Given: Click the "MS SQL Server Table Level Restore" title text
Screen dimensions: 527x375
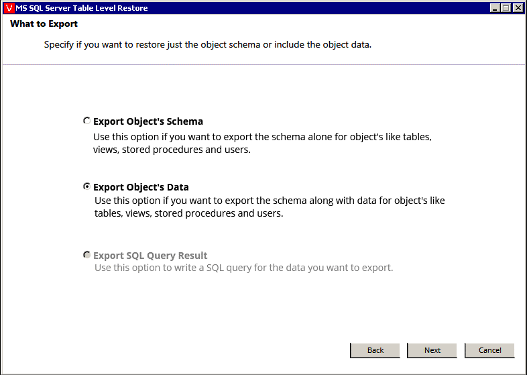Looking at the screenshot, I should [82, 8].
